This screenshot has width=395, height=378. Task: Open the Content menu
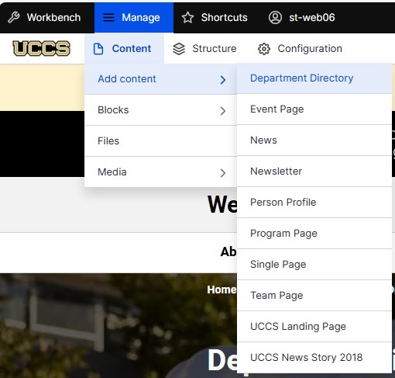tap(124, 49)
